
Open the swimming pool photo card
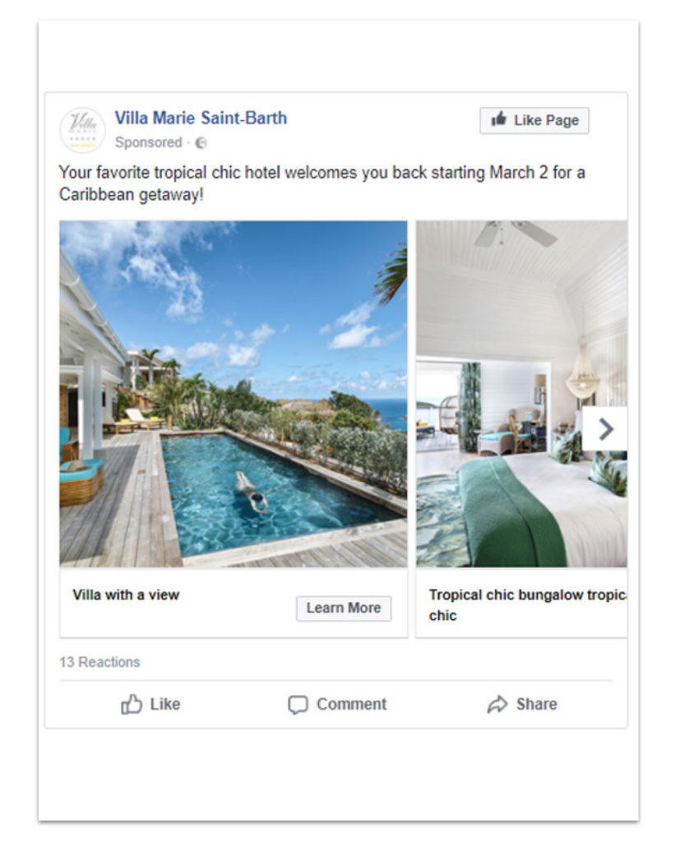(x=233, y=394)
